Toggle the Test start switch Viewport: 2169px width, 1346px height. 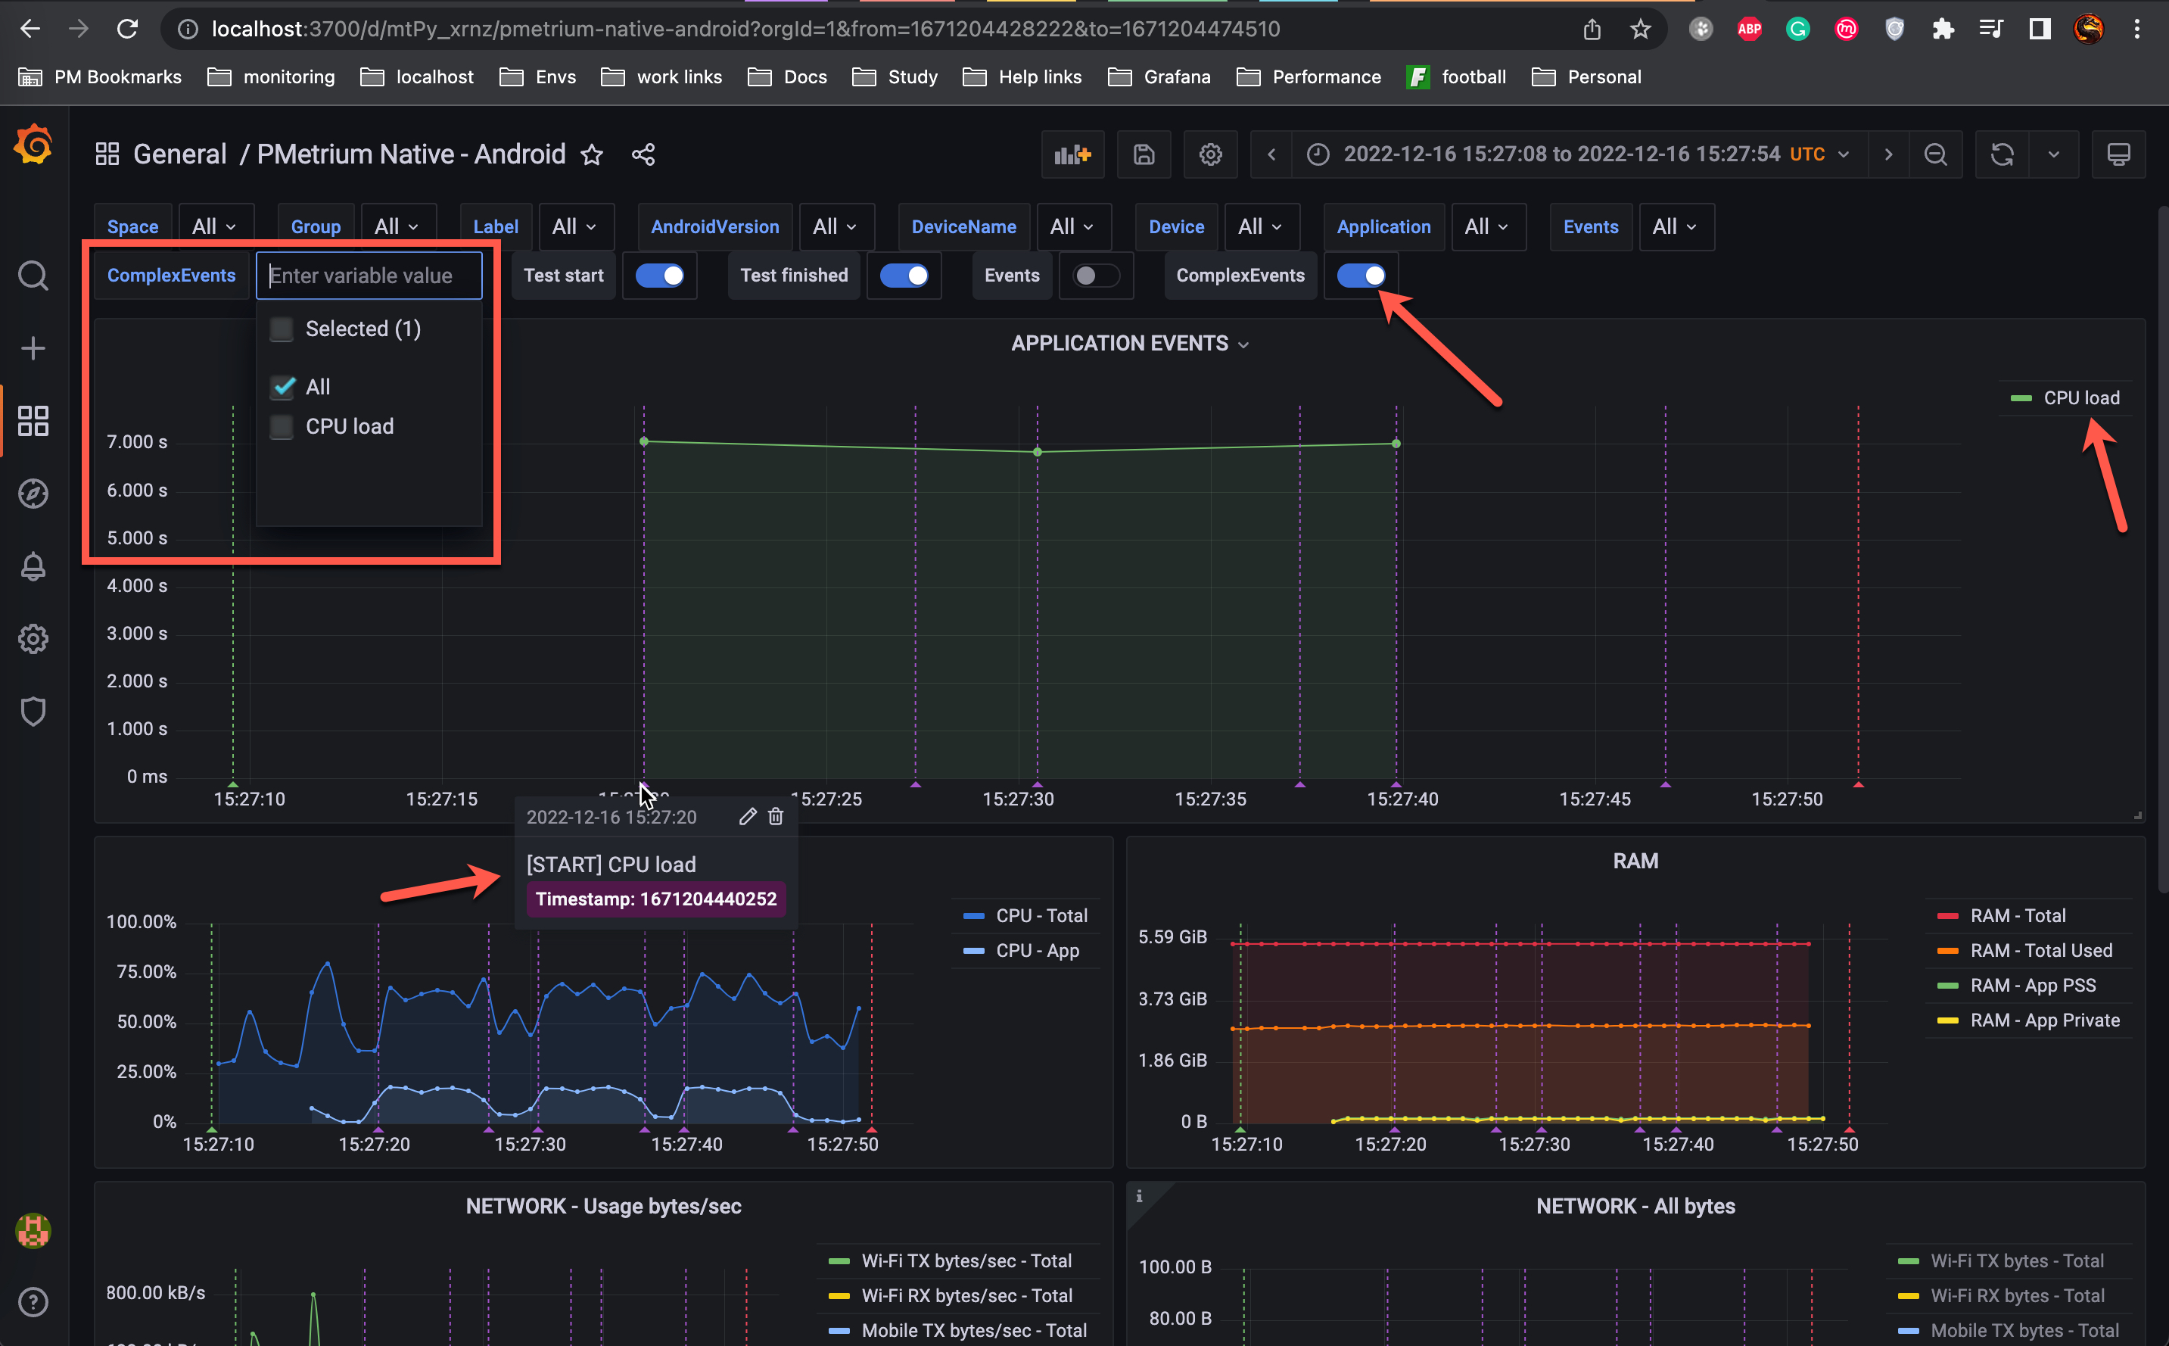click(x=659, y=276)
